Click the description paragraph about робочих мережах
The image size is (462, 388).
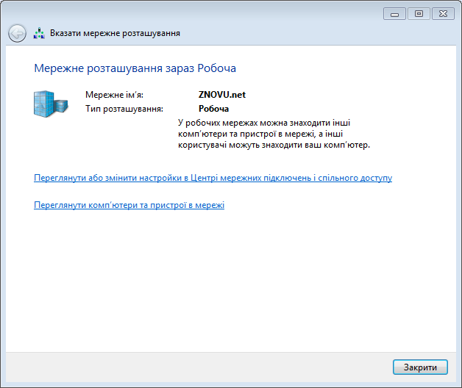274,134
